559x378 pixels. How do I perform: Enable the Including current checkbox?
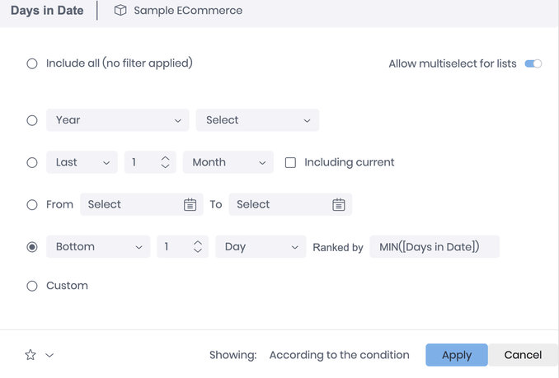290,163
